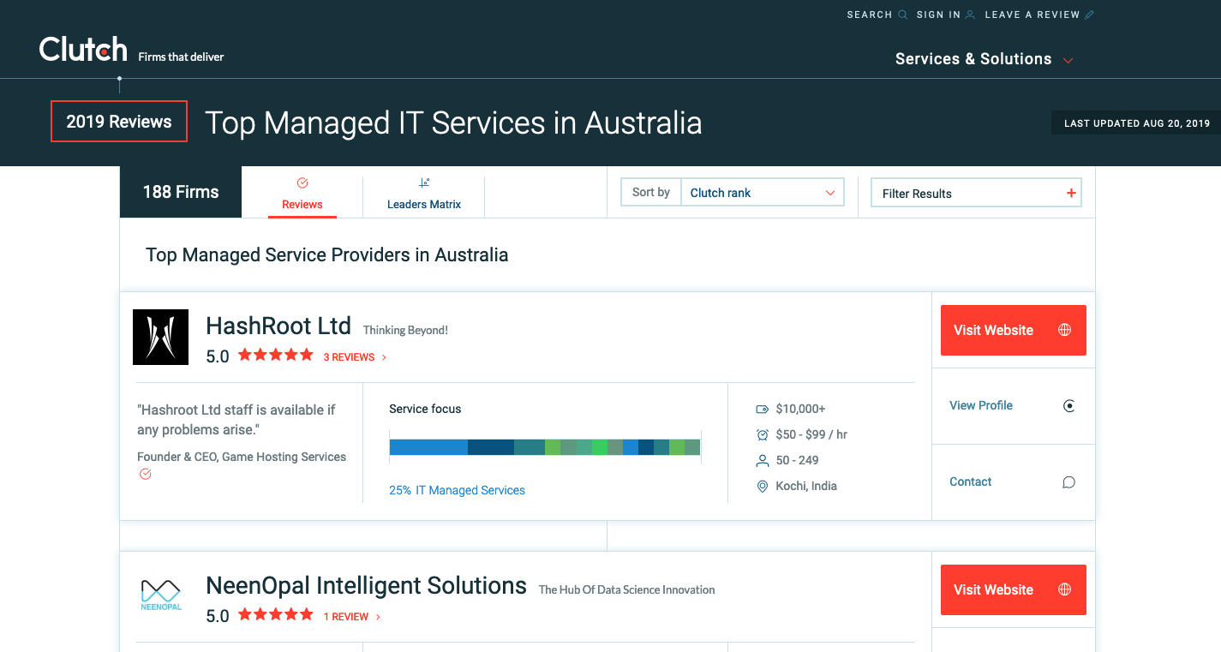
Task: Click the verified review badge under the quote
Action: [x=146, y=475]
